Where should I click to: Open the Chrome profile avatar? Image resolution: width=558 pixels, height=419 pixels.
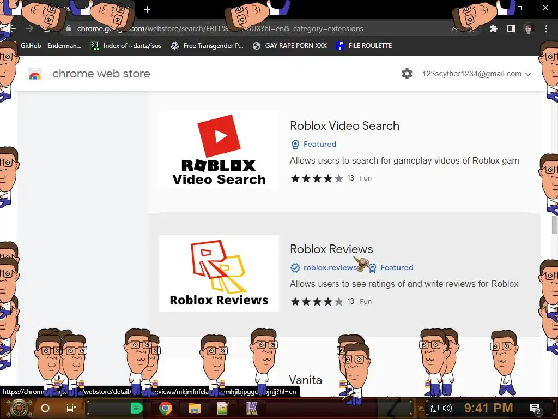pos(529,28)
